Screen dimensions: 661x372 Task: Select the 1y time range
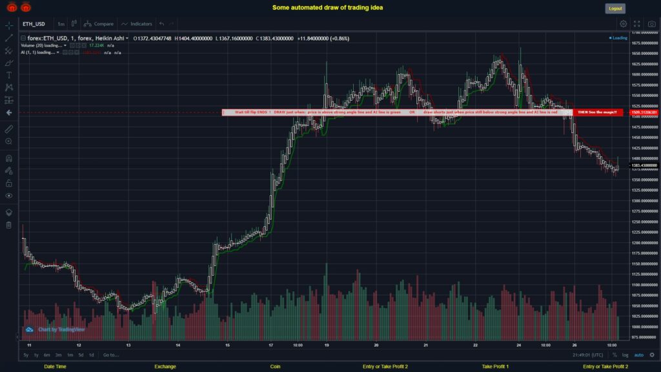pos(36,355)
